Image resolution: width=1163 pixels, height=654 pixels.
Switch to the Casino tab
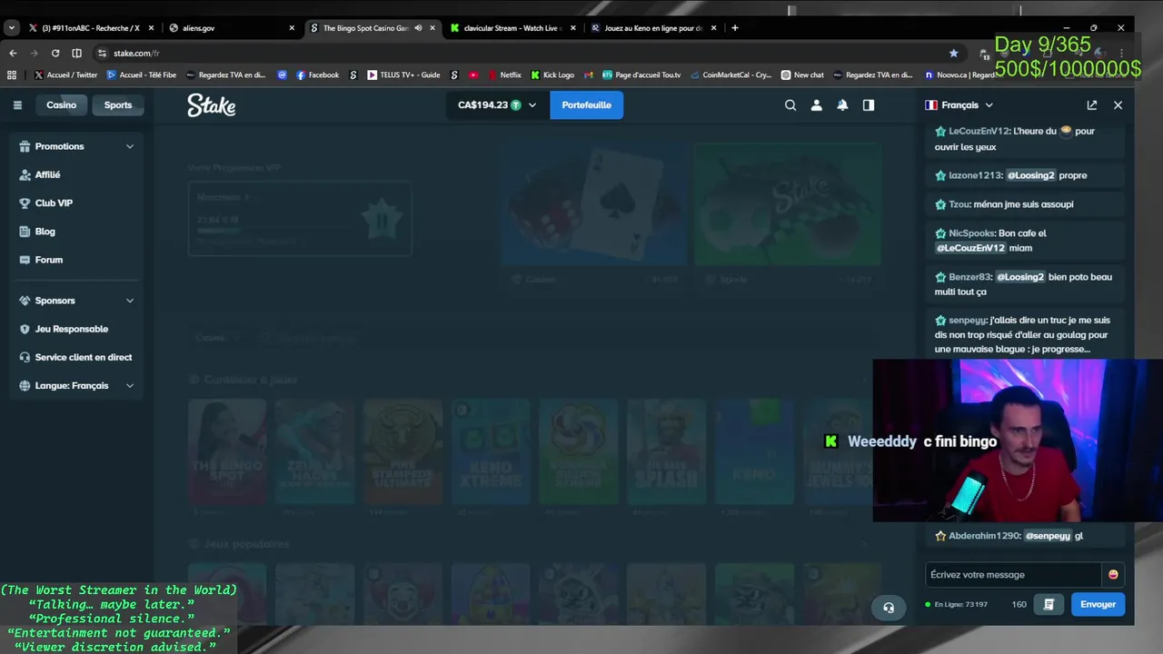click(62, 105)
